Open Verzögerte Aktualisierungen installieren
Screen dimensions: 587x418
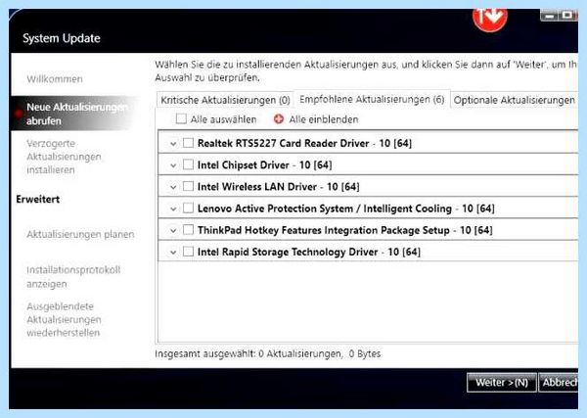point(64,157)
